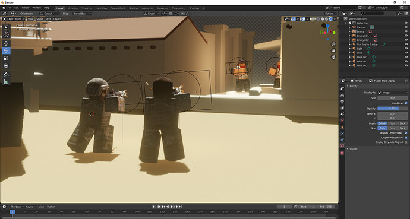This screenshot has width=410, height=219.
Task: Open the timeline Playback menu
Action: pyautogui.click(x=17, y=207)
